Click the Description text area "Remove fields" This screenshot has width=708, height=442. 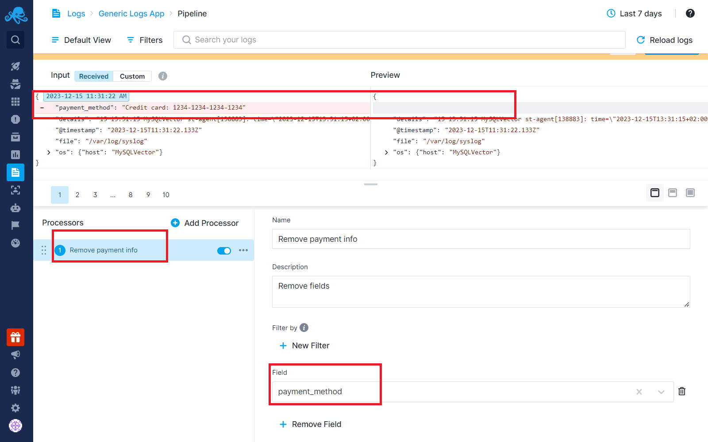(x=481, y=292)
